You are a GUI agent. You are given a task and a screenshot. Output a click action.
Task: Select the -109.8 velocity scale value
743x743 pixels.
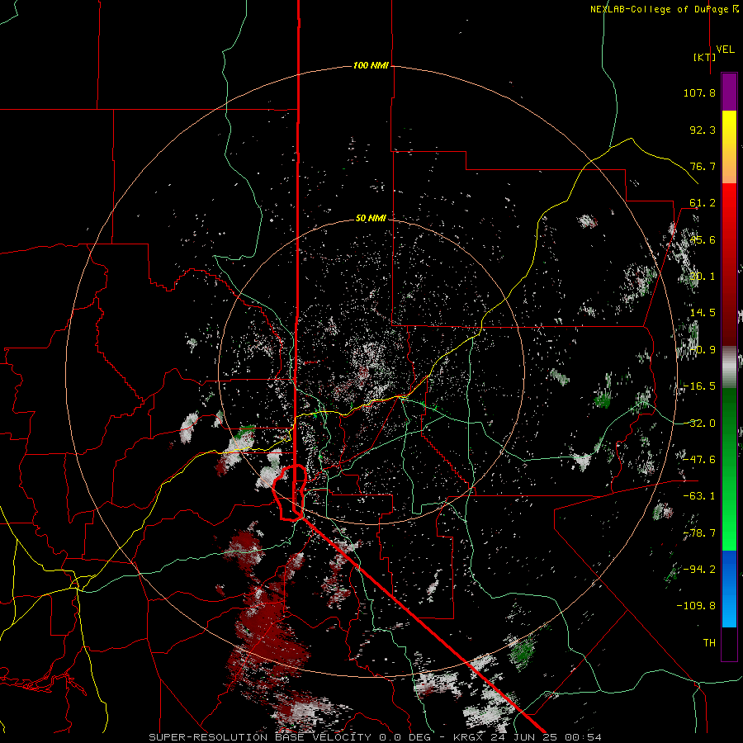click(696, 606)
